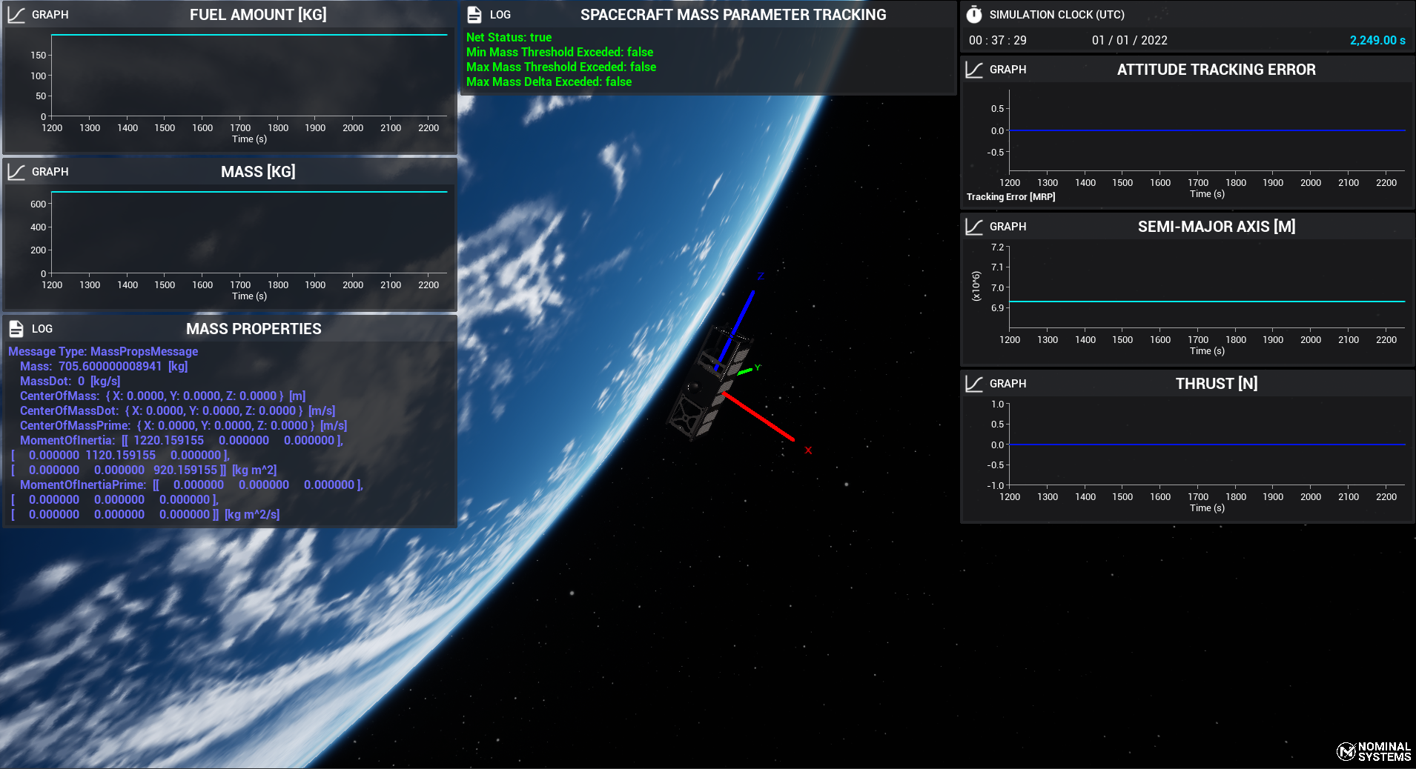Click the Simulation Clock stopwatch icon
Screen dimensions: 1416x769
coord(974,15)
